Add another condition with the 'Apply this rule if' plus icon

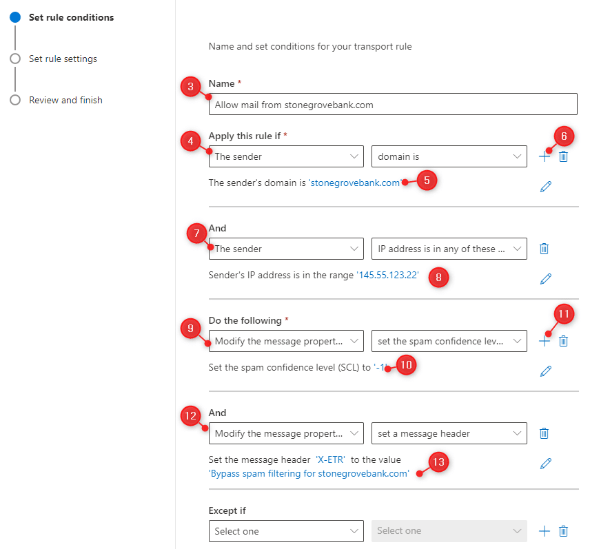(x=545, y=156)
